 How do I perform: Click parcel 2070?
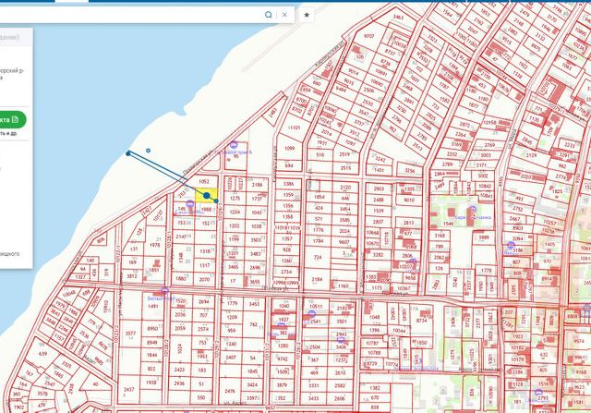click(204, 279)
